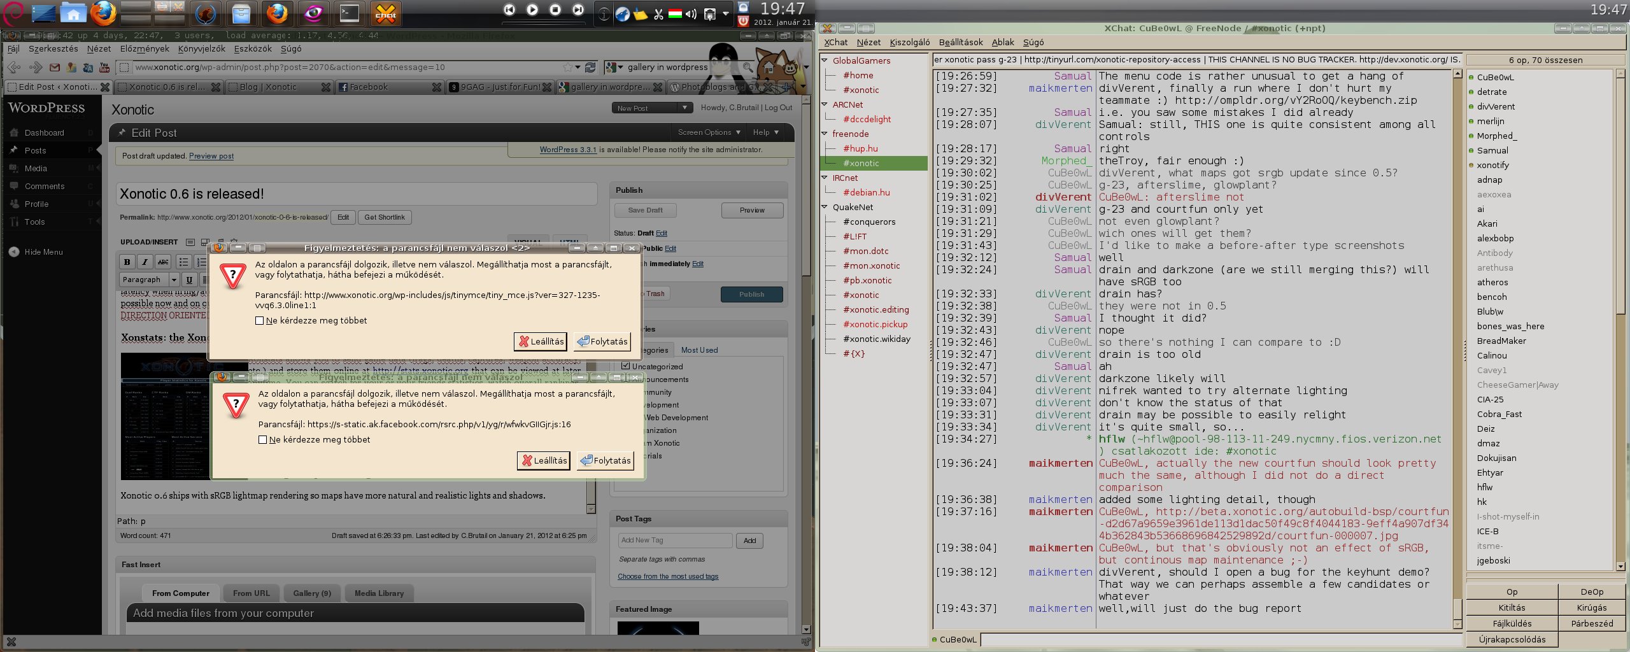Open the Google search engine selector dropdown
Viewport: 1630px width, 652px height.
[x=614, y=67]
